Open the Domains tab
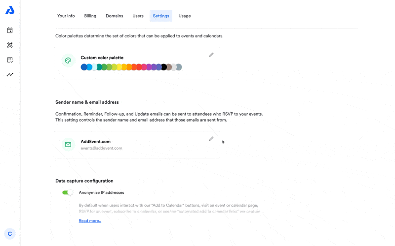The image size is (395, 246). 115,16
